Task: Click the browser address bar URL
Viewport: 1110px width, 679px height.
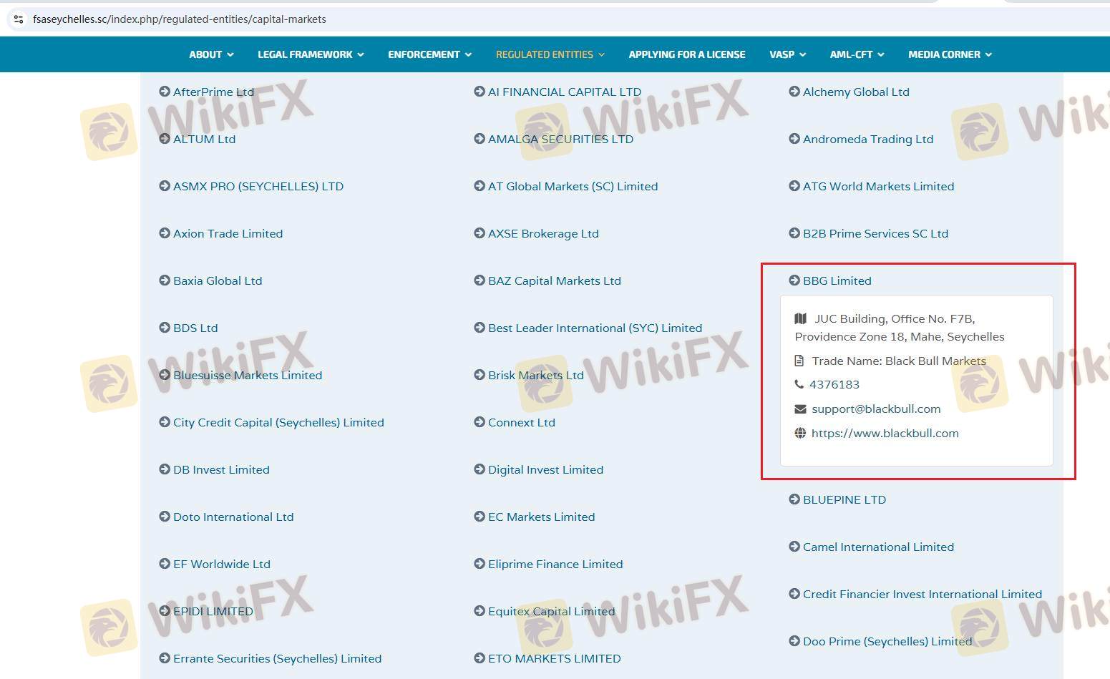Action: (179, 19)
